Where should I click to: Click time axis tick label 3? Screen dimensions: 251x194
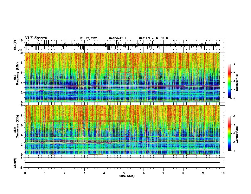(x=84, y=173)
